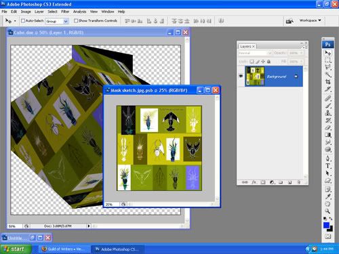Toggle lock position in Layers panel
Screen dimensions: 339x254
tap(263, 62)
